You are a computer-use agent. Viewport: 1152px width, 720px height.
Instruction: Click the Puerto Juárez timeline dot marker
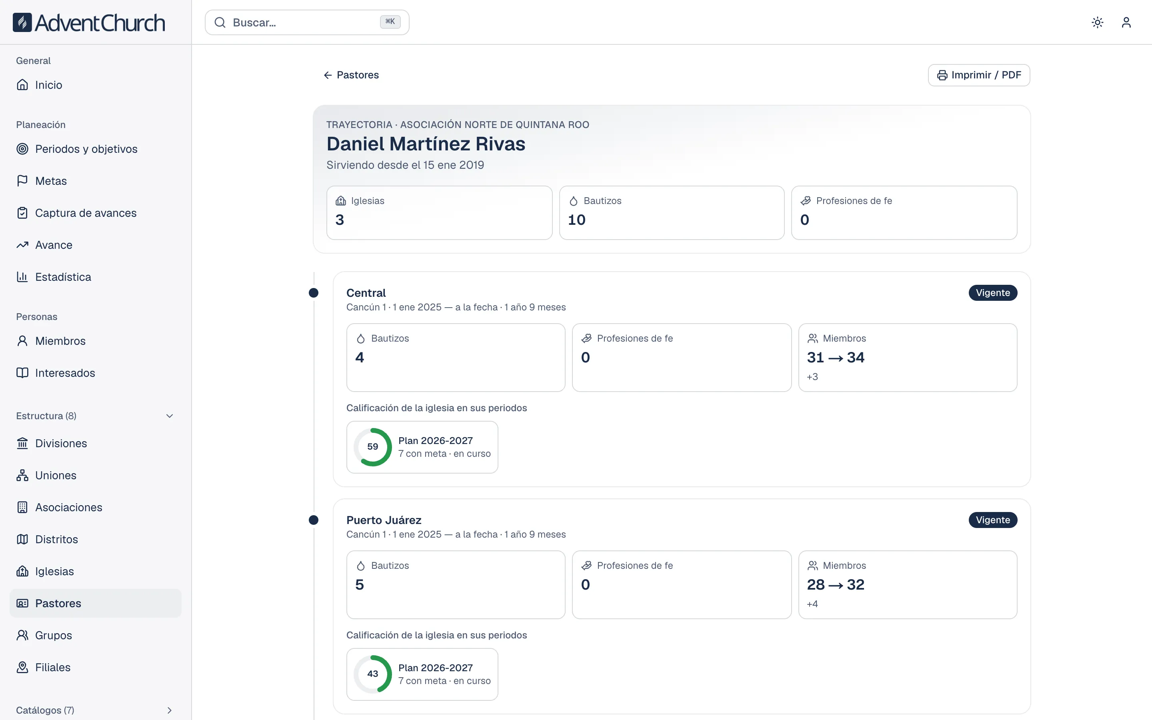[313, 520]
